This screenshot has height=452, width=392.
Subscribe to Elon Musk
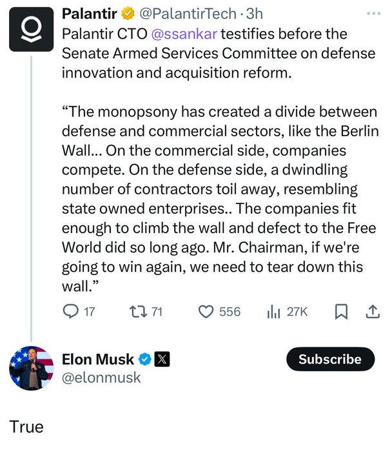click(329, 360)
